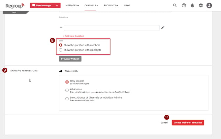Screen dimensions: 221x139
Task: Click the New Message button
Action: tap(45, 5)
